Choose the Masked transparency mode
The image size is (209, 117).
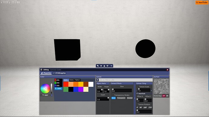pyautogui.click(x=130, y=98)
